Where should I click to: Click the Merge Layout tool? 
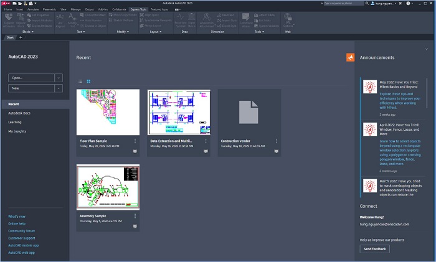[x=151, y=26]
